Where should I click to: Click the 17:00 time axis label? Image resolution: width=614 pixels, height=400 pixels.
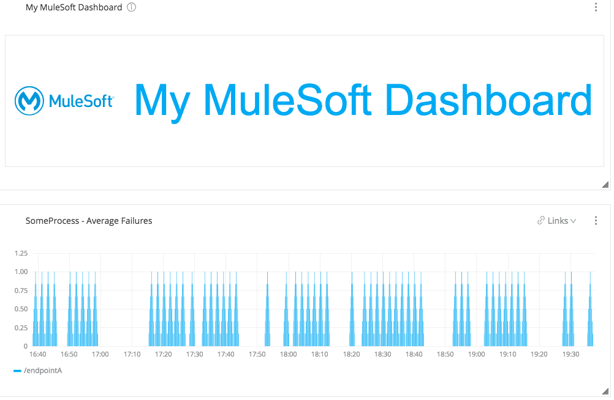pyautogui.click(x=100, y=354)
